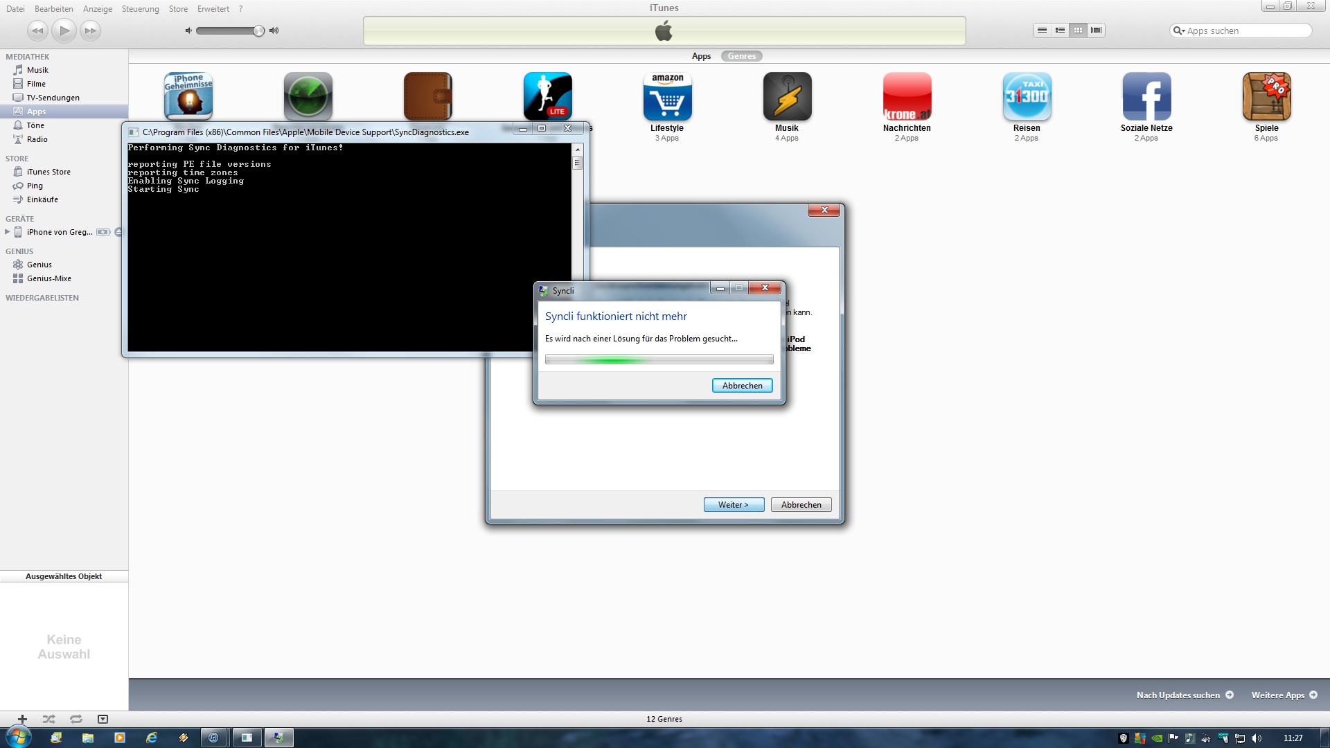1330x748 pixels.
Task: Select the Apps view tab
Action: (x=701, y=56)
